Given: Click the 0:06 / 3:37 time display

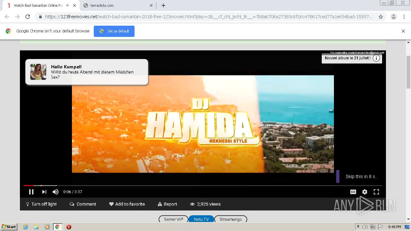Looking at the screenshot, I should tap(73, 192).
